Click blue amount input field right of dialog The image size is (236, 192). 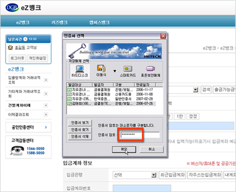[x=201, y=126]
